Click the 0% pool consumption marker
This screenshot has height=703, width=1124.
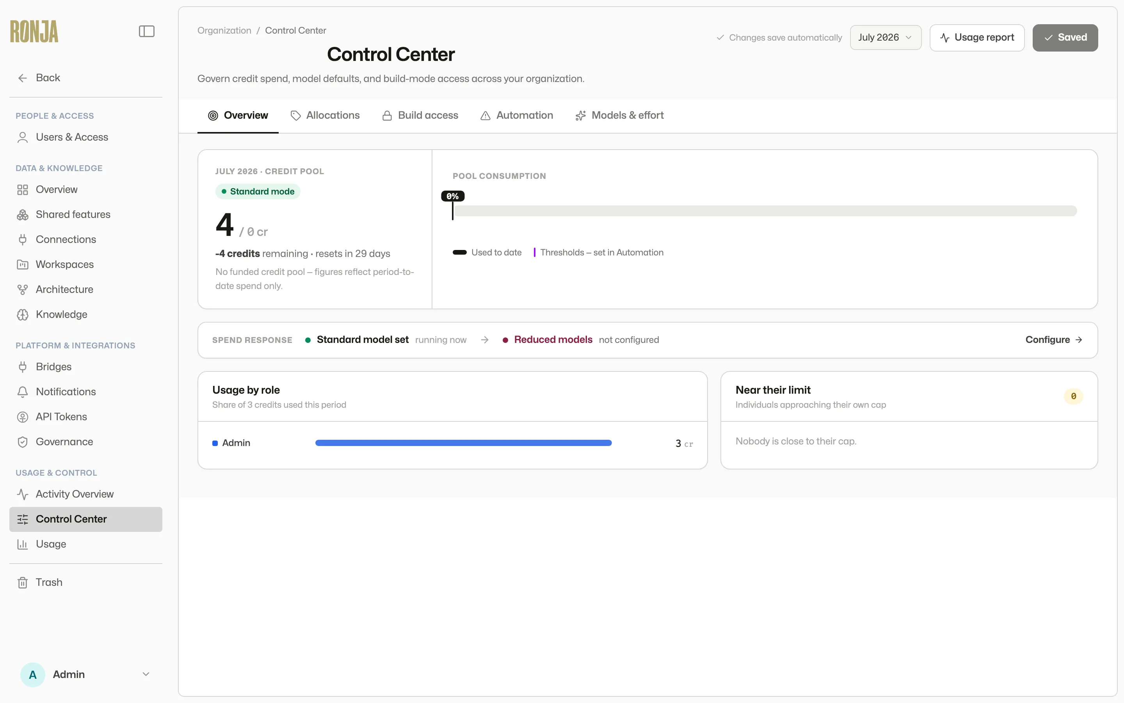click(453, 196)
